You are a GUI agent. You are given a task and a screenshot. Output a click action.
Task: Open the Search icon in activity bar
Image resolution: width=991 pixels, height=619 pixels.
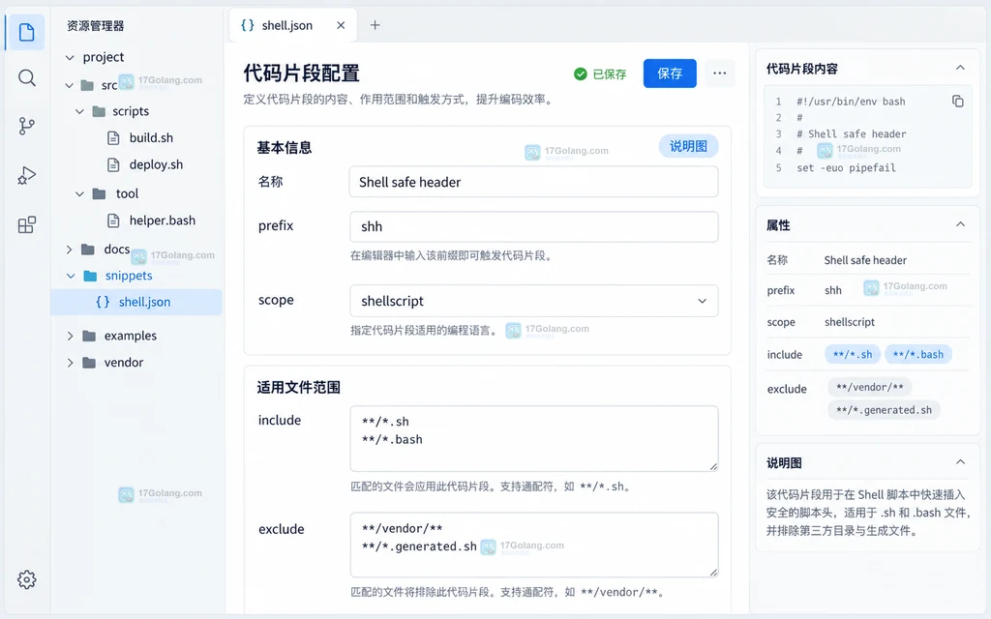click(x=26, y=78)
